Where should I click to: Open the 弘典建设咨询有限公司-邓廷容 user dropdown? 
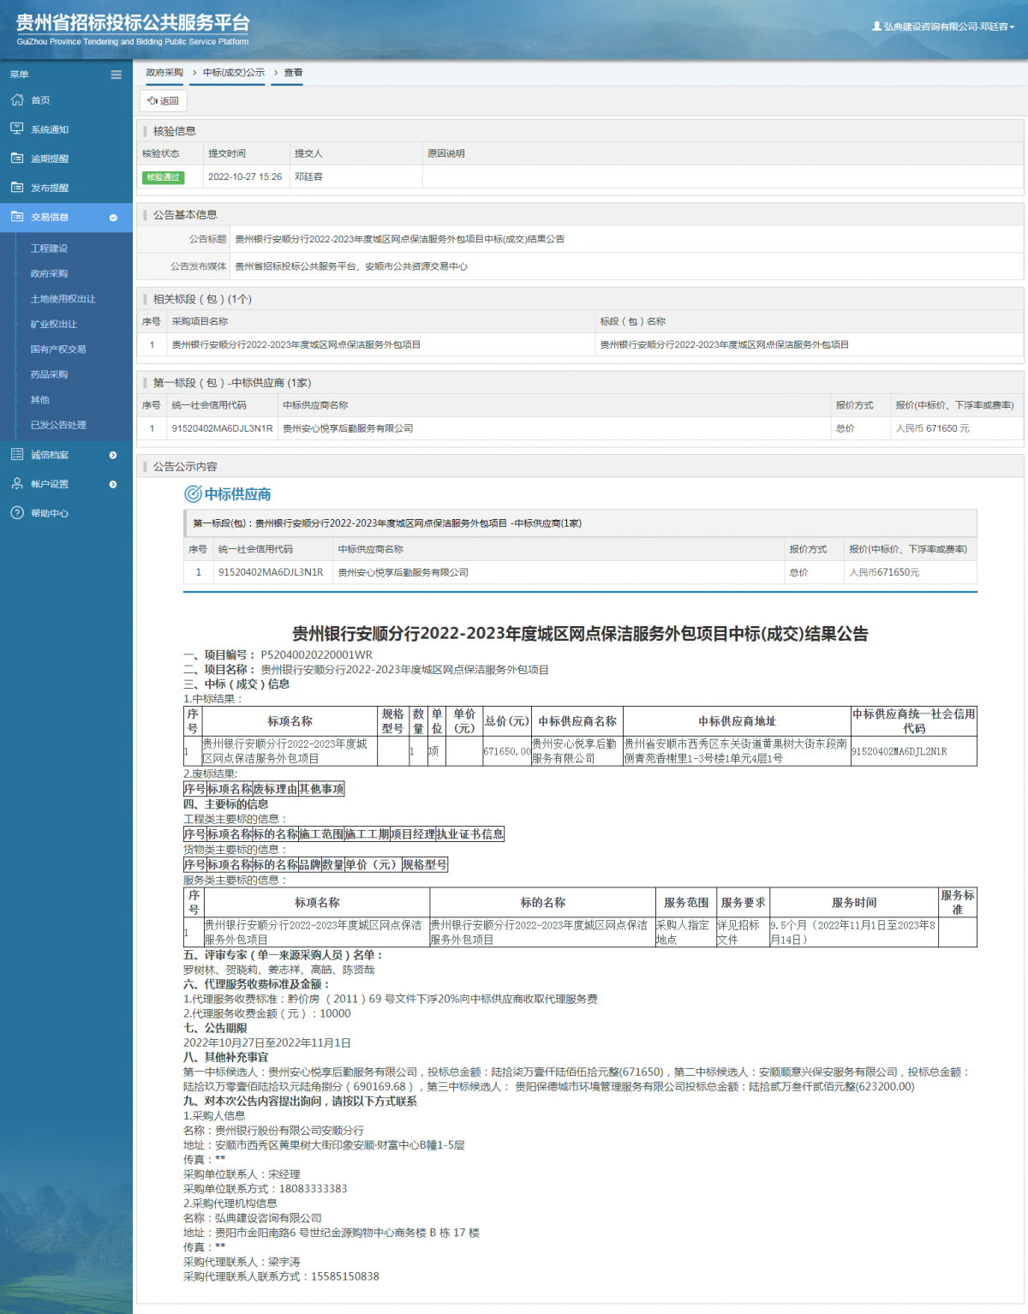[x=943, y=27]
